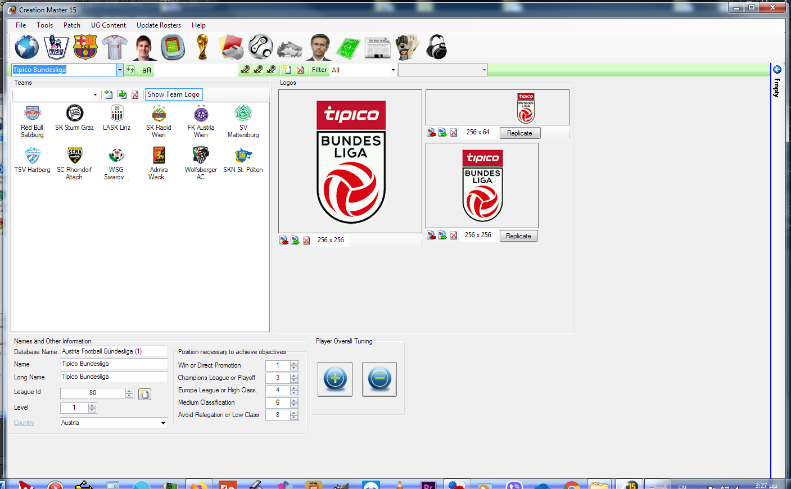Click the search text field beside aA
The width and height of the screenshot is (791, 489).
click(x=196, y=70)
